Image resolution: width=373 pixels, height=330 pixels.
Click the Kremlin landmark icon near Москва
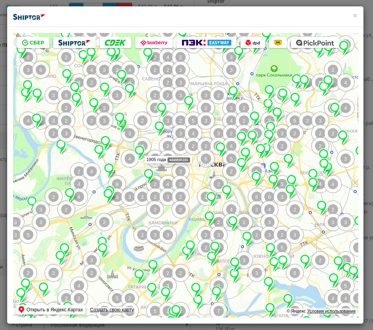(x=213, y=174)
